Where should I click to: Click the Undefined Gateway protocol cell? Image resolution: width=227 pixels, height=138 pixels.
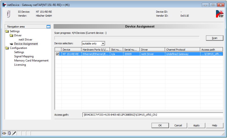(182, 54)
